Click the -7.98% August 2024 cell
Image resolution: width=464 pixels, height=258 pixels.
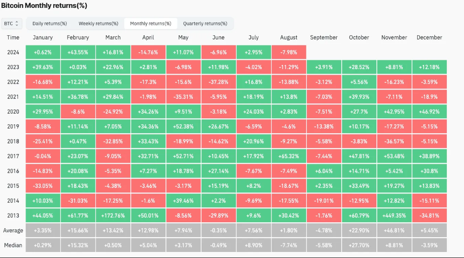coord(289,52)
